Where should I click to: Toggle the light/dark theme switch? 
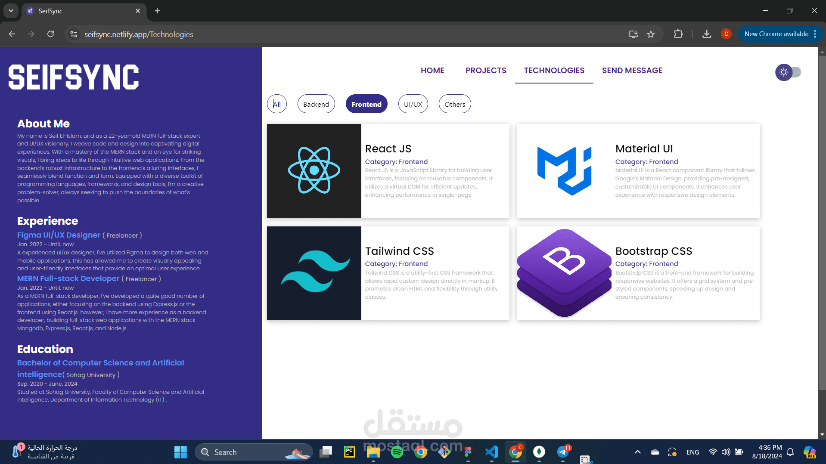point(788,72)
